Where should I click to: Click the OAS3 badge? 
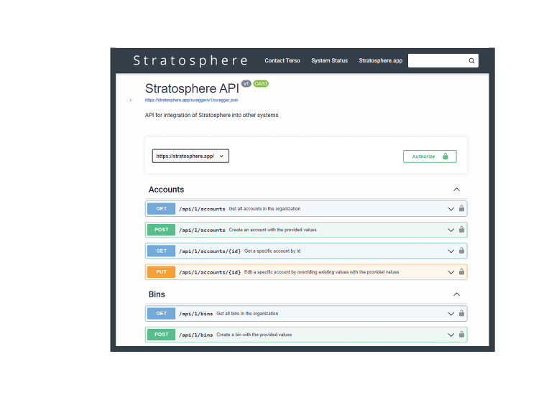pos(261,84)
